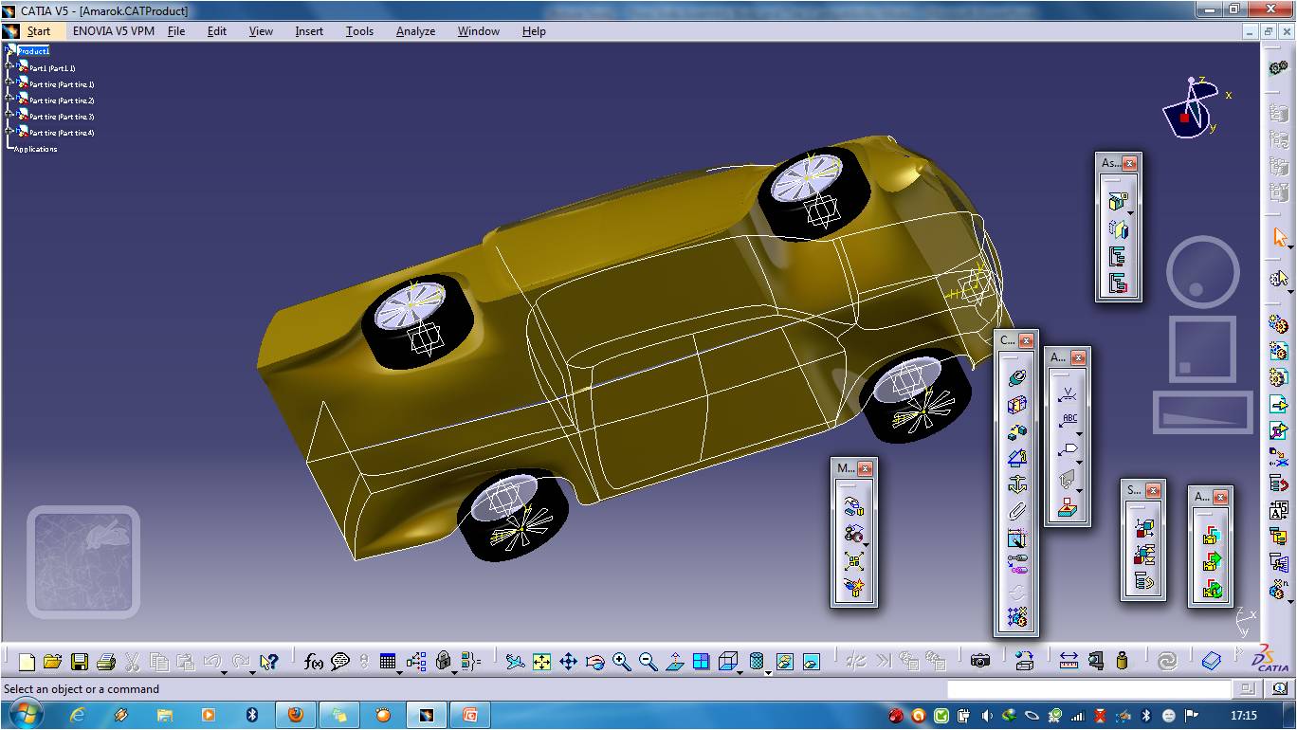Click the Fix Component anchor icon
Viewport: 1297px width, 730px height.
[1016, 484]
